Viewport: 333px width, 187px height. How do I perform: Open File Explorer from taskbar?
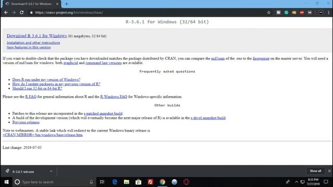(x=126, y=182)
